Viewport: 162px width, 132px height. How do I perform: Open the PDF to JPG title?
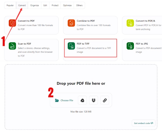pos(142,44)
